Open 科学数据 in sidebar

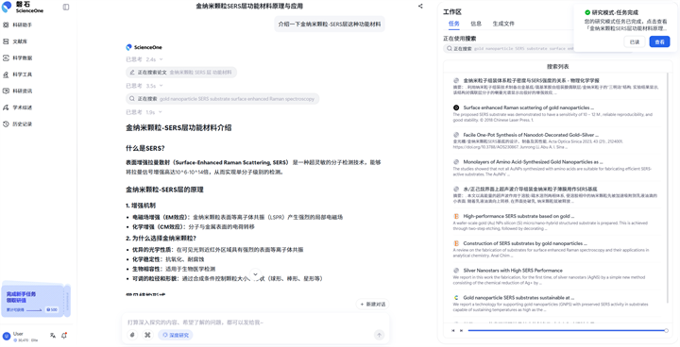tap(17, 58)
